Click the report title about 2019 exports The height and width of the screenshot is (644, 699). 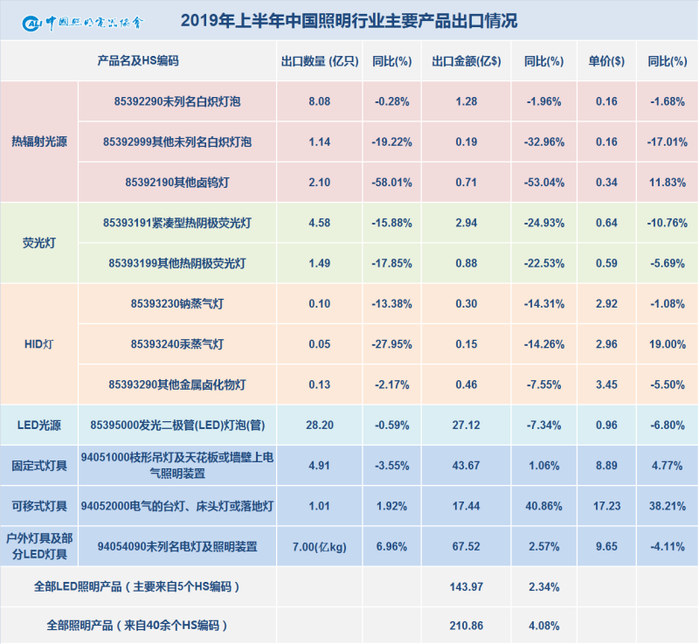[349, 19]
